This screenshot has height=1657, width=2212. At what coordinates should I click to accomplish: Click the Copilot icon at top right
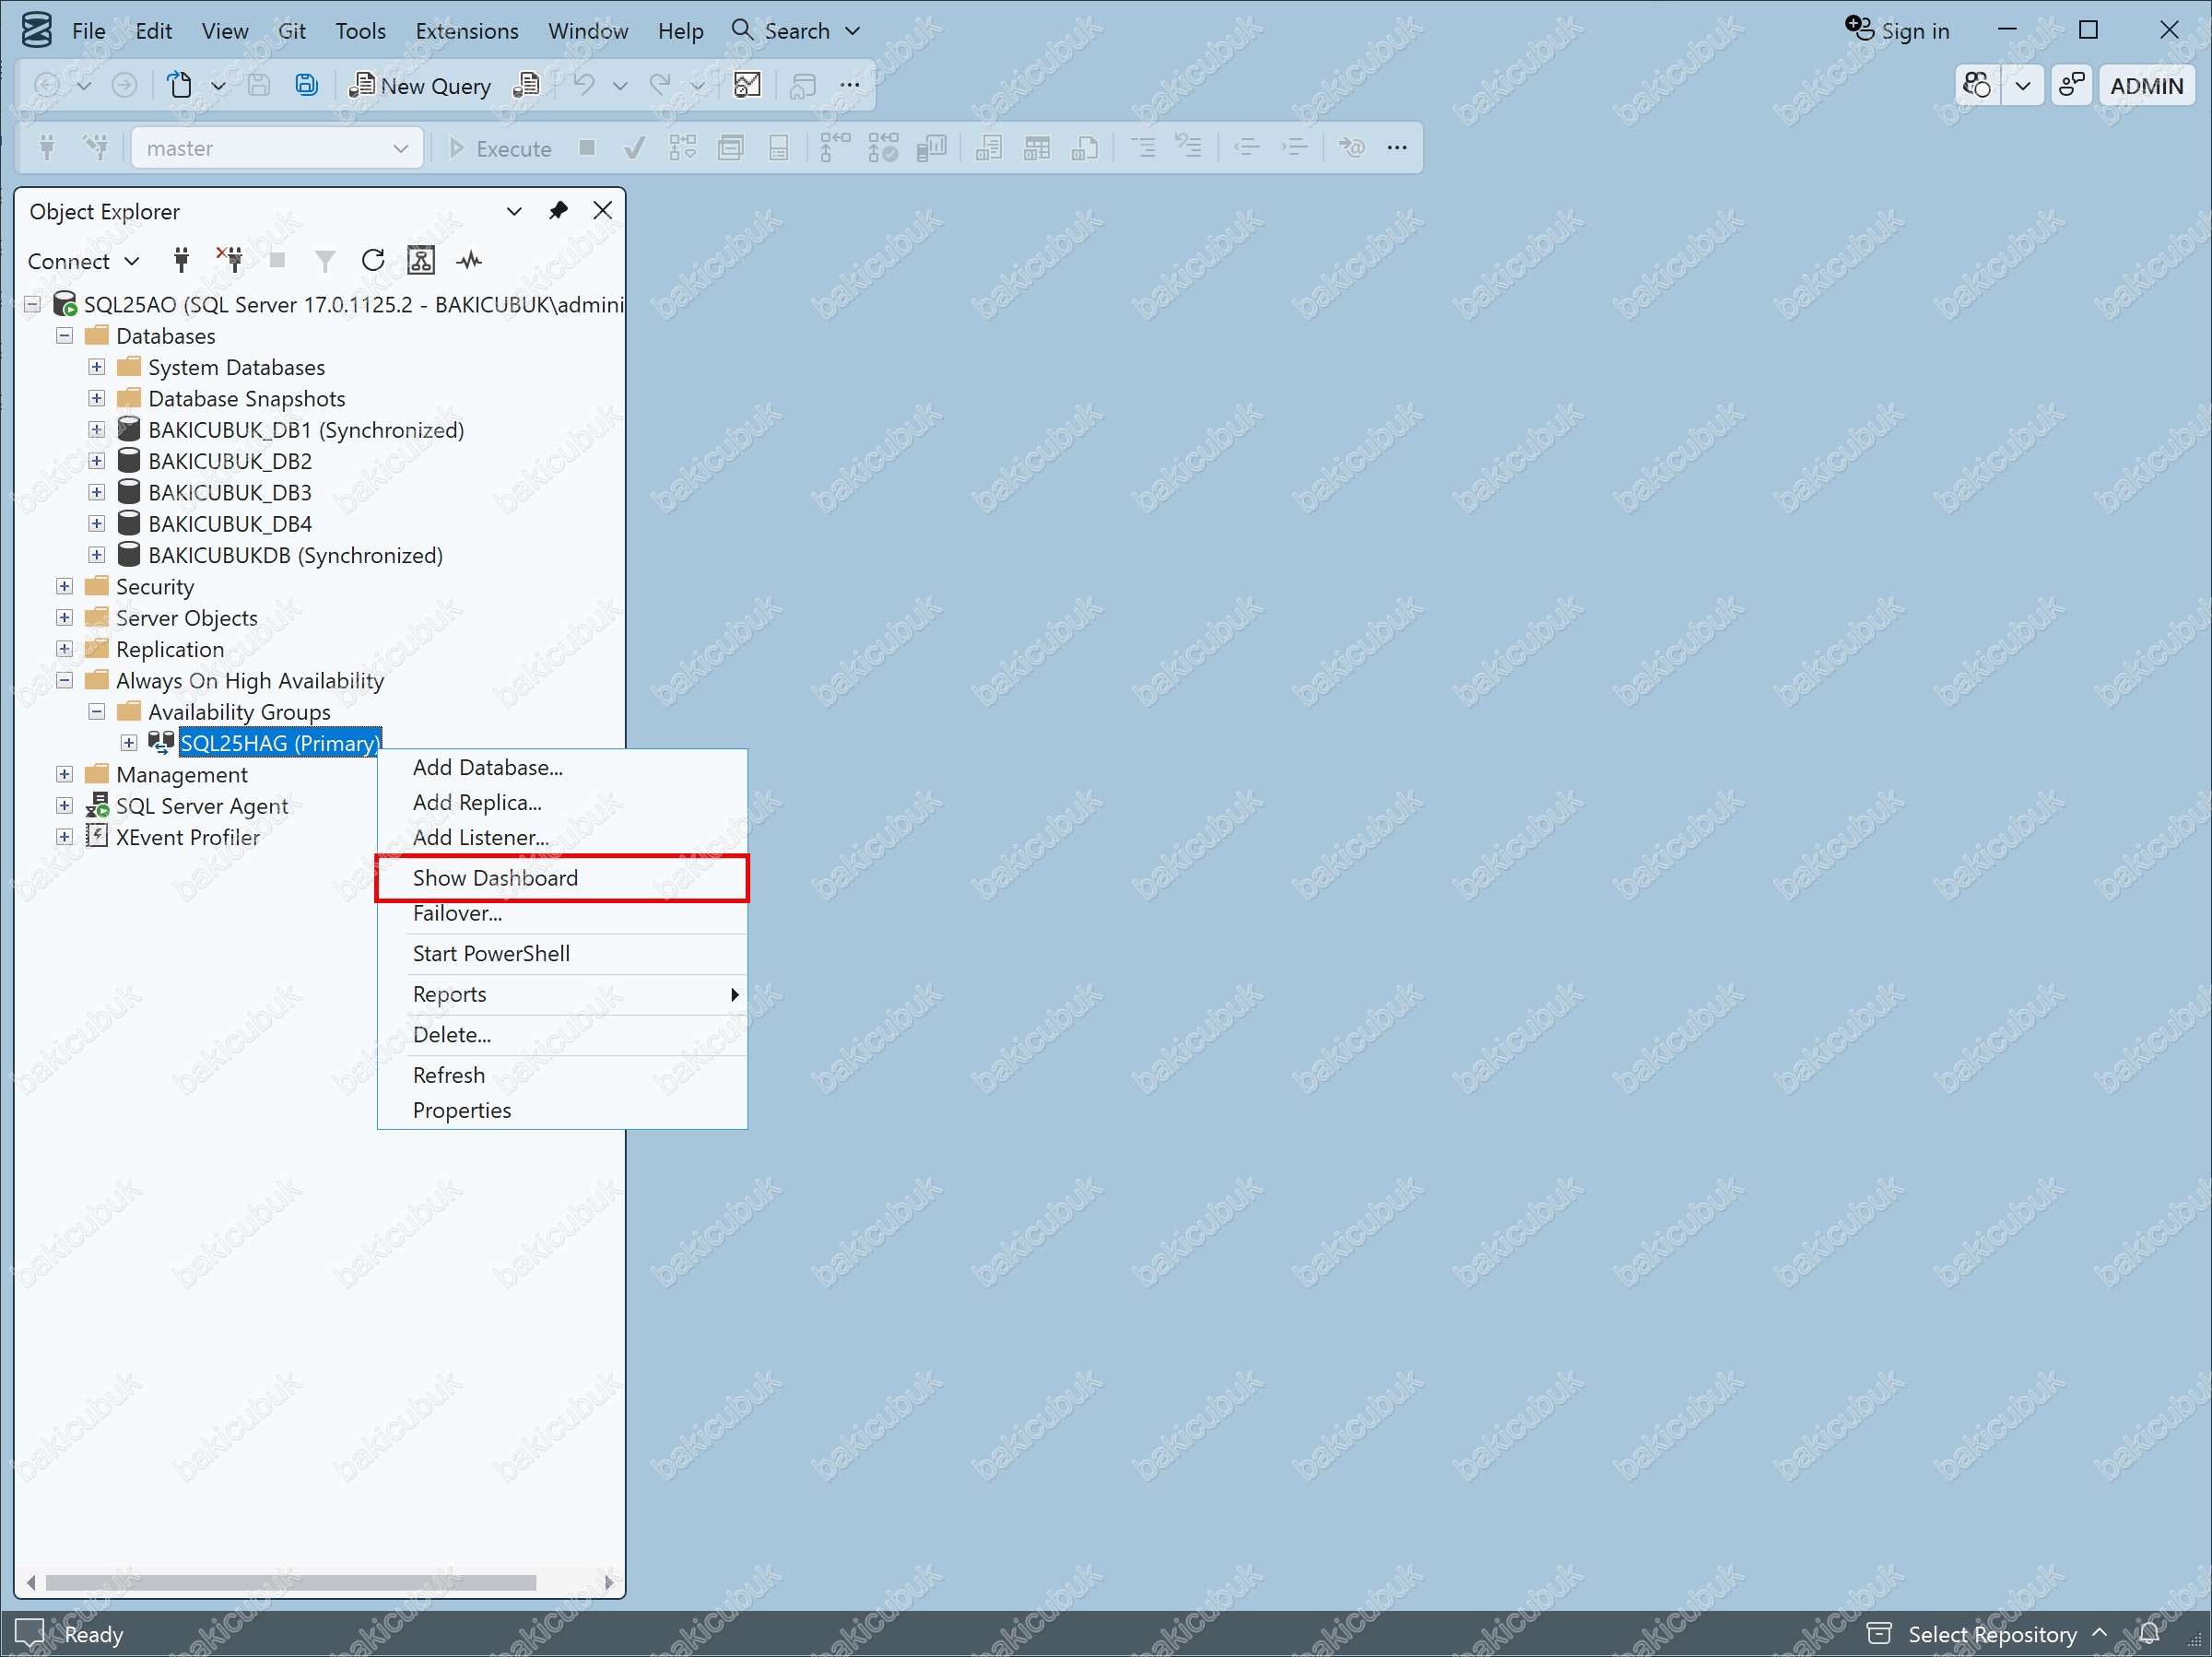[1977, 85]
